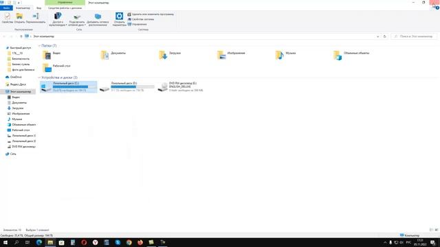The width and height of the screenshot is (440, 247).
Task: Select Локальный диск (D:) drive
Action: (x=126, y=87)
